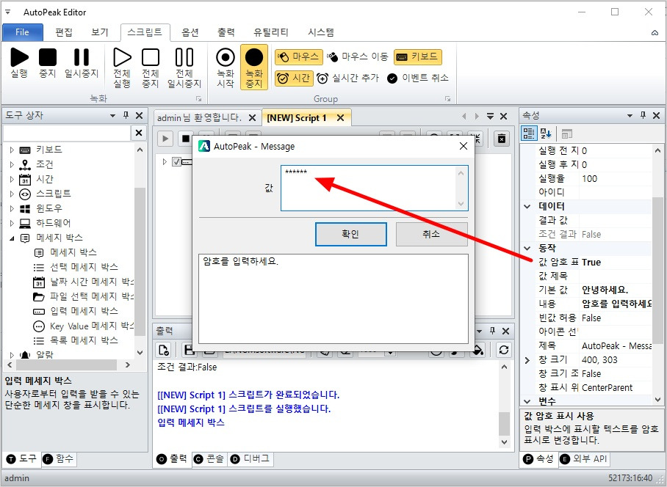The height and width of the screenshot is (487, 667).
Task: Open the 편집 ribbon tab
Action: [x=64, y=32]
